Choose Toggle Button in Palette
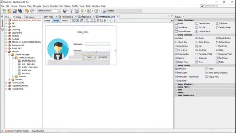236x133 pixels. (x=223, y=38)
